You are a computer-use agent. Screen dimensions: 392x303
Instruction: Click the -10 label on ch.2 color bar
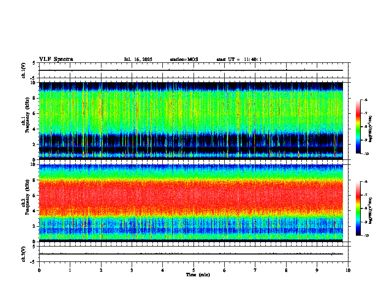pyautogui.click(x=366, y=236)
